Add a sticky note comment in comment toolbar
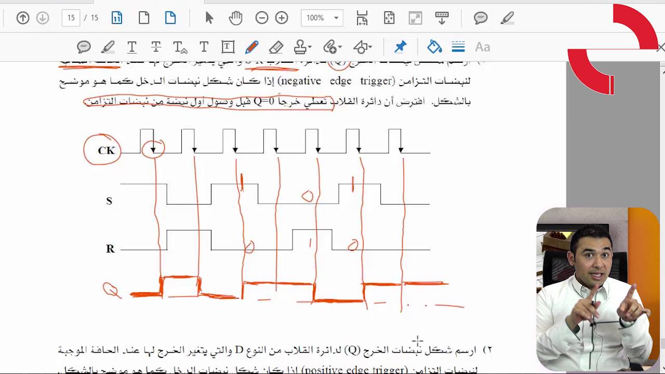 click(84, 47)
